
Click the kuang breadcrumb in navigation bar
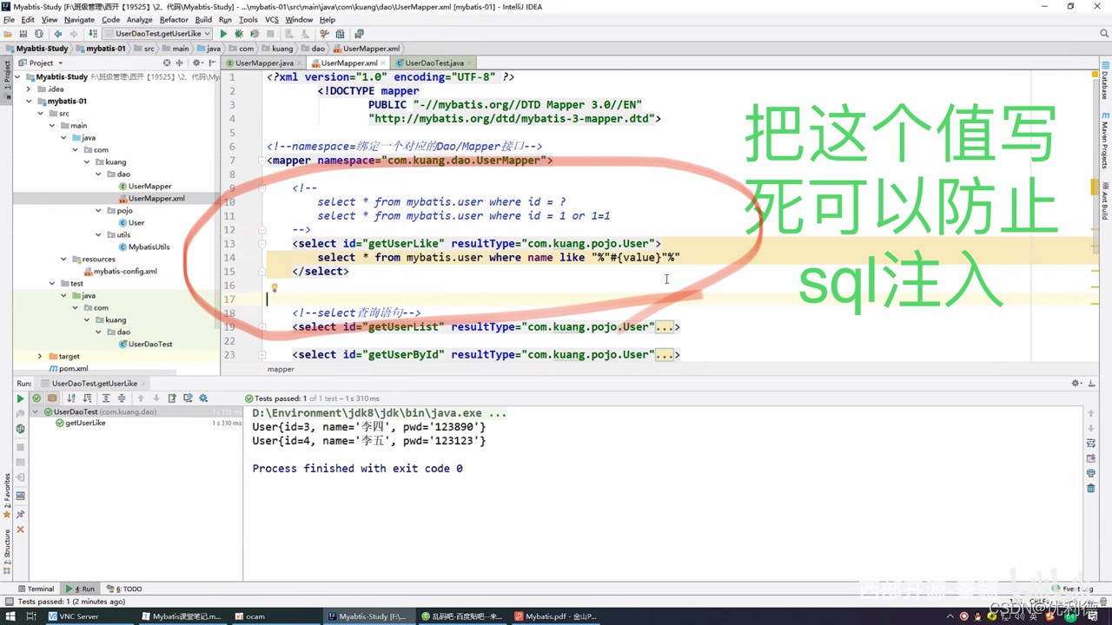tap(278, 49)
